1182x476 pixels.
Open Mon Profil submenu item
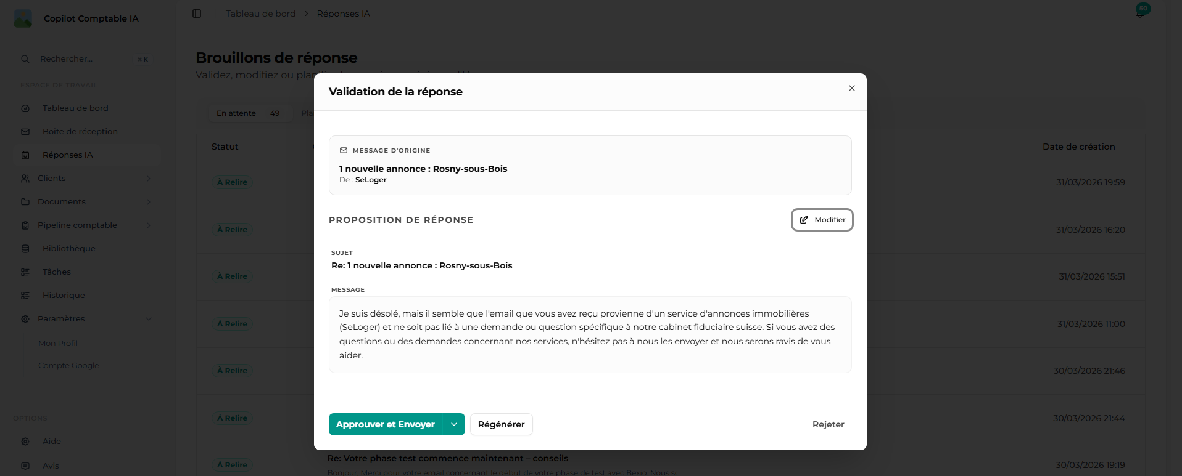coord(58,343)
